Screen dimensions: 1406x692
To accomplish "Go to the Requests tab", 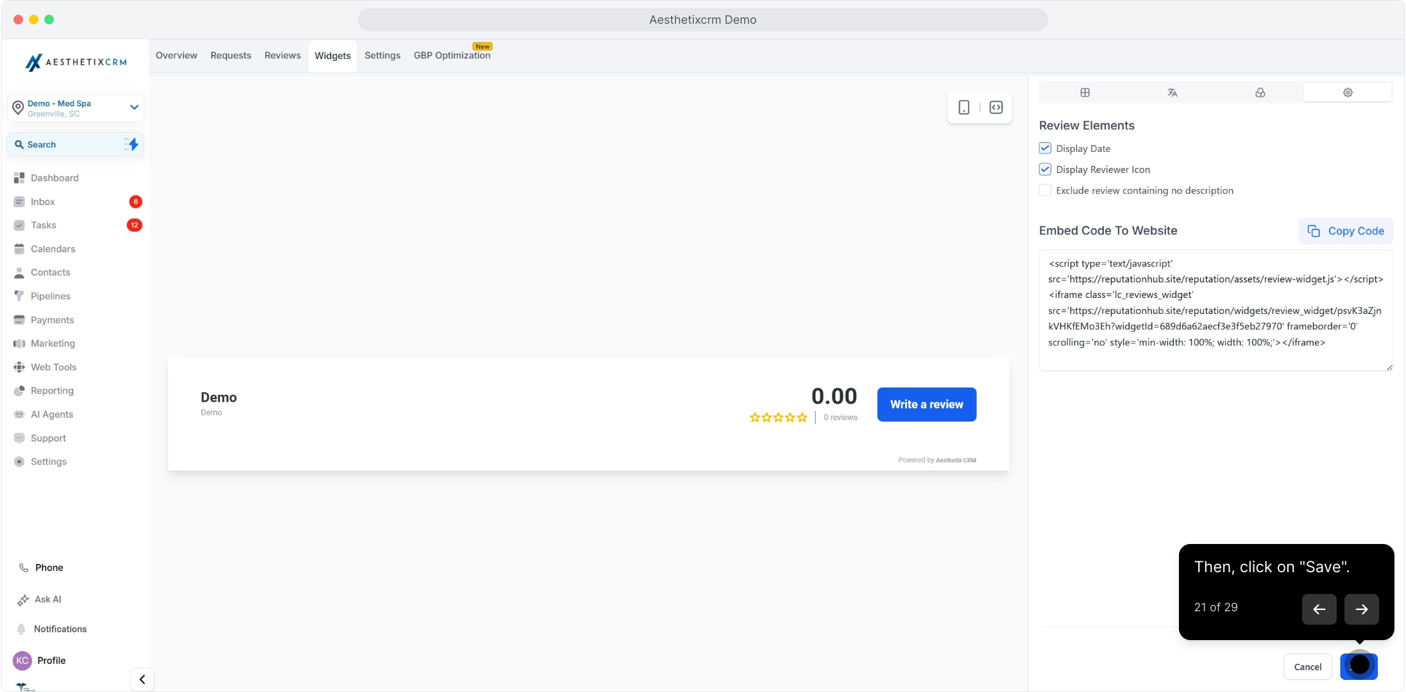I will [x=231, y=55].
